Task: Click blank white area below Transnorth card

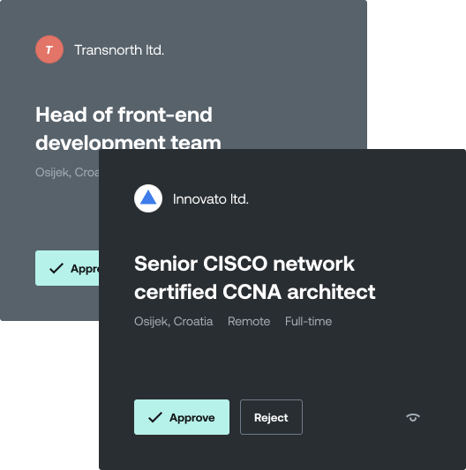Action: [x=49, y=396]
